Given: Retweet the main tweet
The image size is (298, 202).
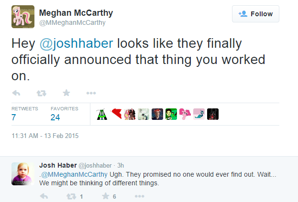Looking at the screenshot, I should (42, 93).
